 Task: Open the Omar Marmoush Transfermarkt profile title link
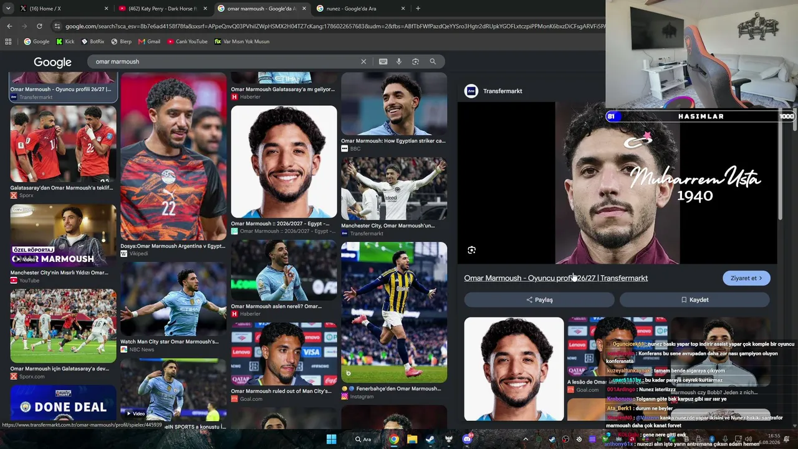[556, 278]
